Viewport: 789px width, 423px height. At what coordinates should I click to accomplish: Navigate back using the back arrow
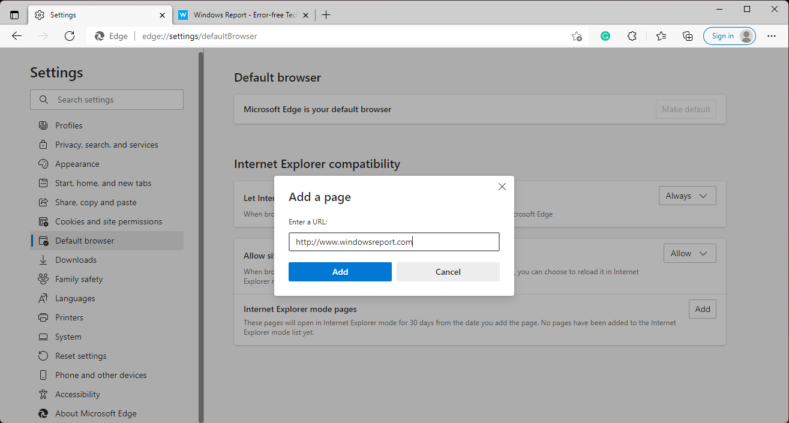[16, 36]
